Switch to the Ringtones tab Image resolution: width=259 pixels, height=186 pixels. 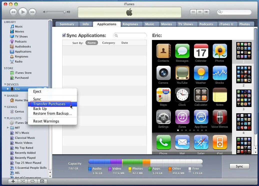(130, 24)
